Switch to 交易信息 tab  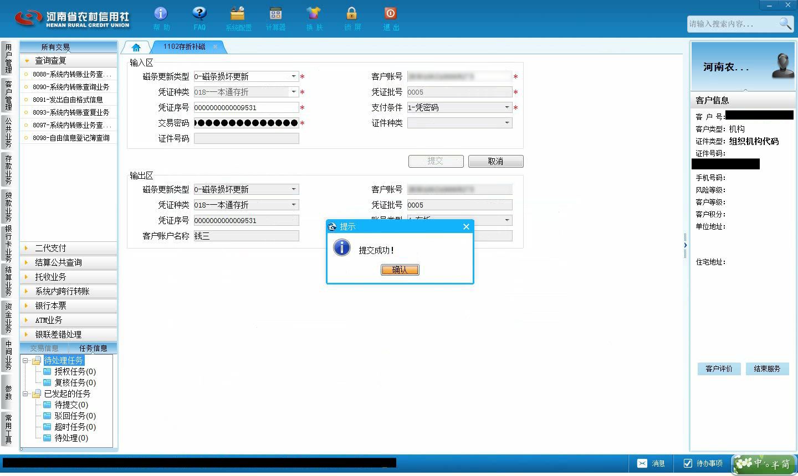pyautogui.click(x=44, y=348)
